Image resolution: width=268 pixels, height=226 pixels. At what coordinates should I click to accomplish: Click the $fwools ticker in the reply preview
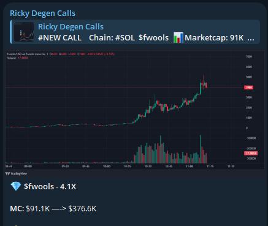[153, 38]
